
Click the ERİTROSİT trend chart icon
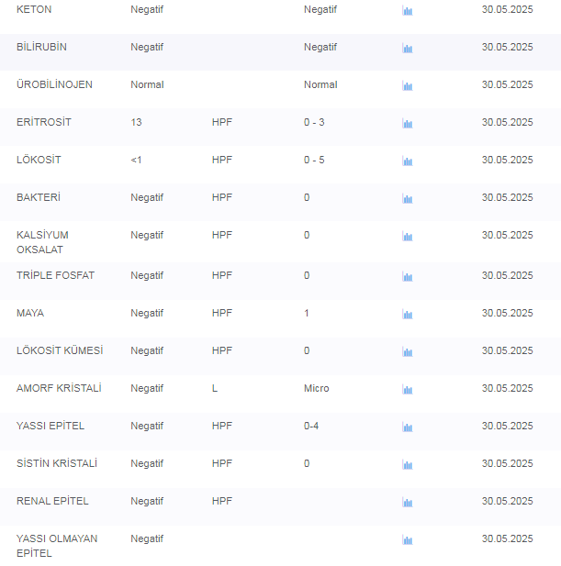pyautogui.click(x=407, y=124)
